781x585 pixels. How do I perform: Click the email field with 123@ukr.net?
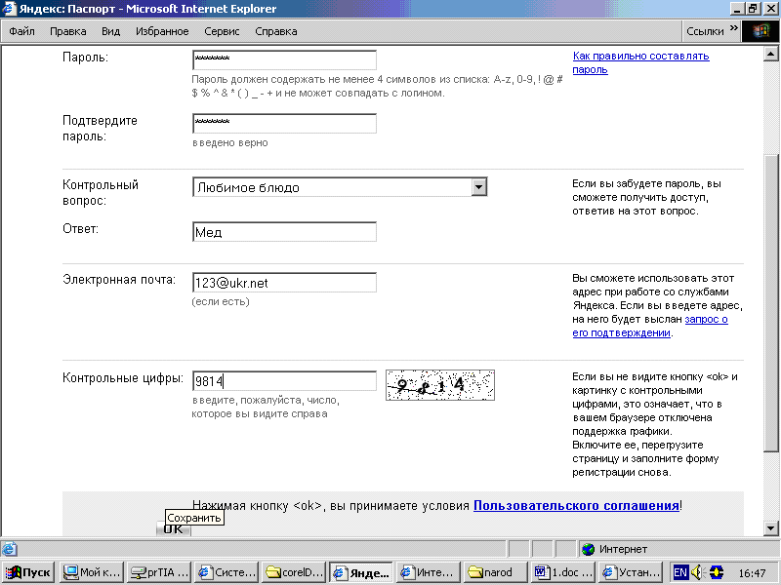pyautogui.click(x=284, y=283)
